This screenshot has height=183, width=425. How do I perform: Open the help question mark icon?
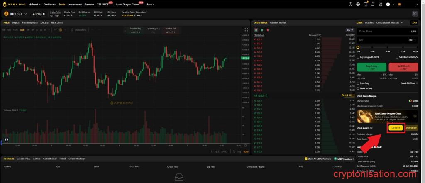[x=350, y=5]
